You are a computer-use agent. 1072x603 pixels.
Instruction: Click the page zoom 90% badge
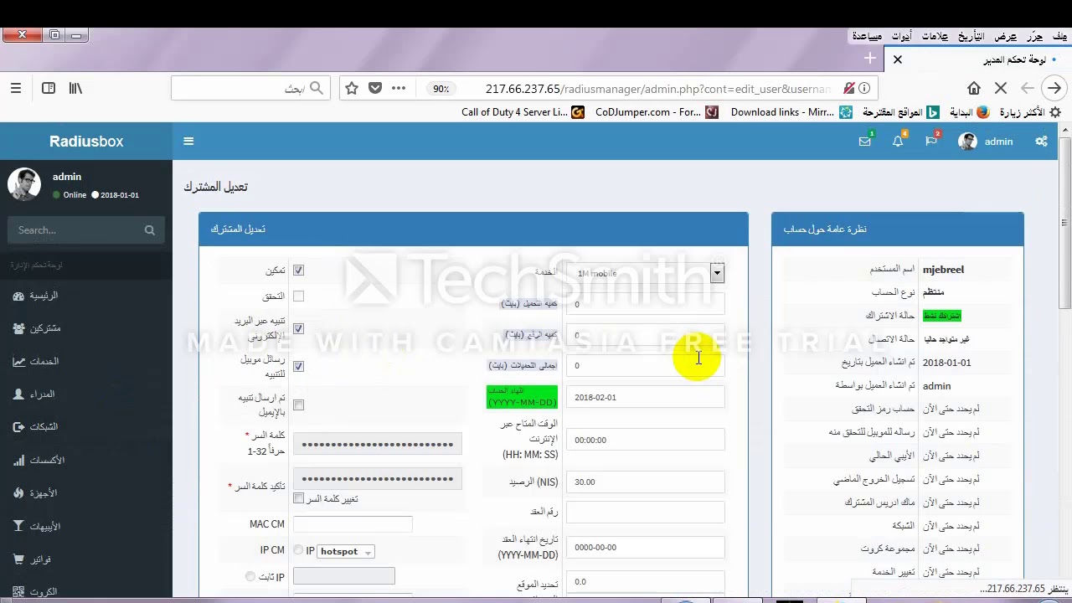441,89
